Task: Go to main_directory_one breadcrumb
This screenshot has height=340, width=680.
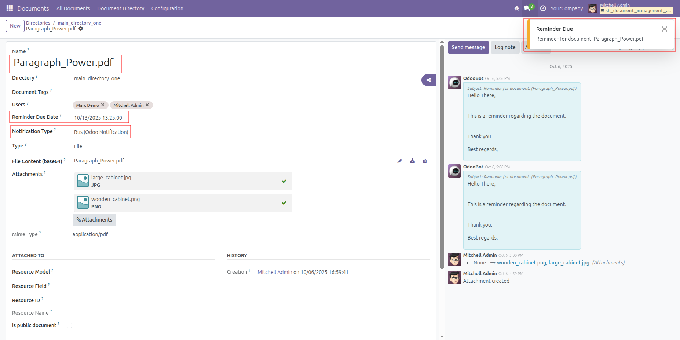Action: (80, 23)
